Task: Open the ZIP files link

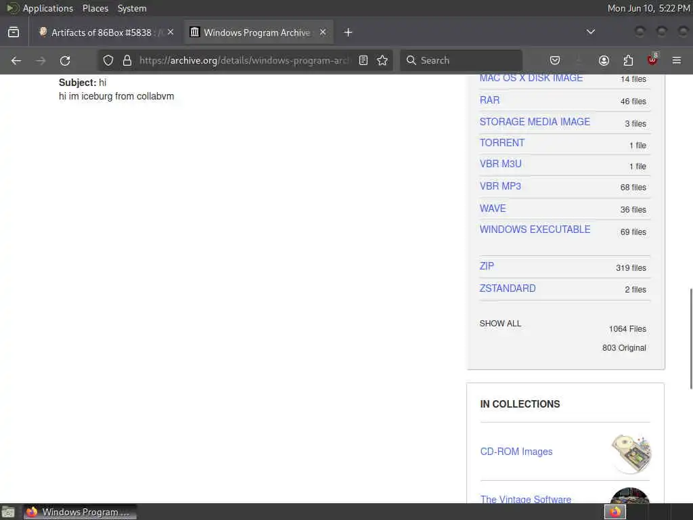Action: tap(487, 266)
